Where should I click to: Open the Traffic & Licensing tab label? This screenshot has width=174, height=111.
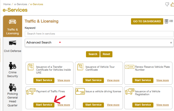(x=12, y=31)
